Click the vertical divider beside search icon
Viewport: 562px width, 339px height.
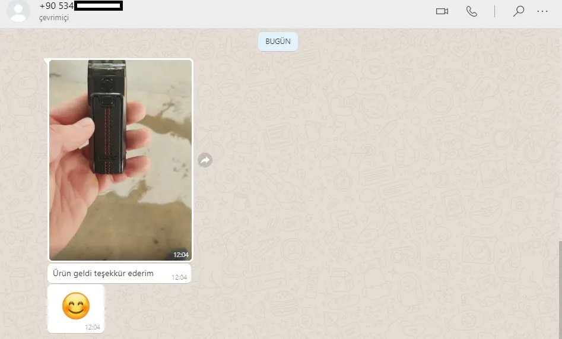click(x=494, y=11)
